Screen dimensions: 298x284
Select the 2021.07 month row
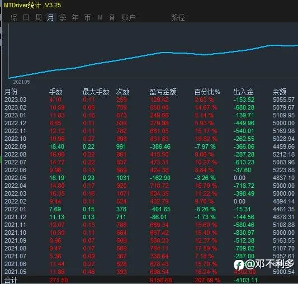pyautogui.click(x=149, y=256)
